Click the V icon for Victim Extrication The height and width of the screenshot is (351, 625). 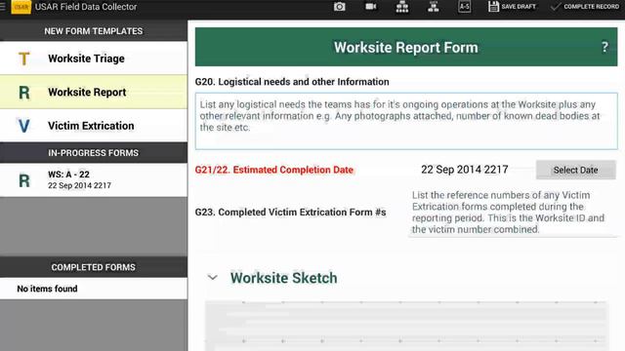point(23,126)
